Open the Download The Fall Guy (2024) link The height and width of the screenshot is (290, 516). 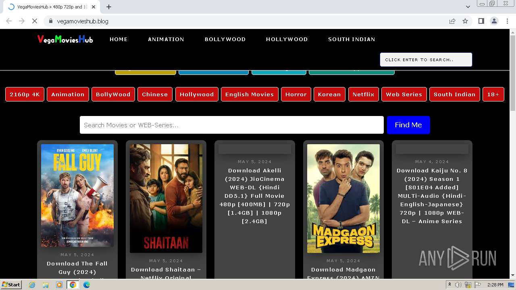coord(77,269)
